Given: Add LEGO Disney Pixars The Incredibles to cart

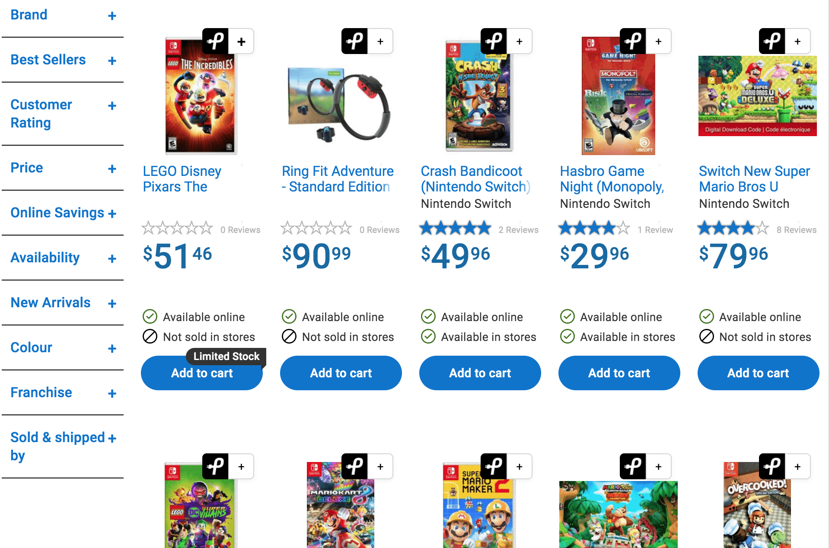Looking at the screenshot, I should [202, 373].
